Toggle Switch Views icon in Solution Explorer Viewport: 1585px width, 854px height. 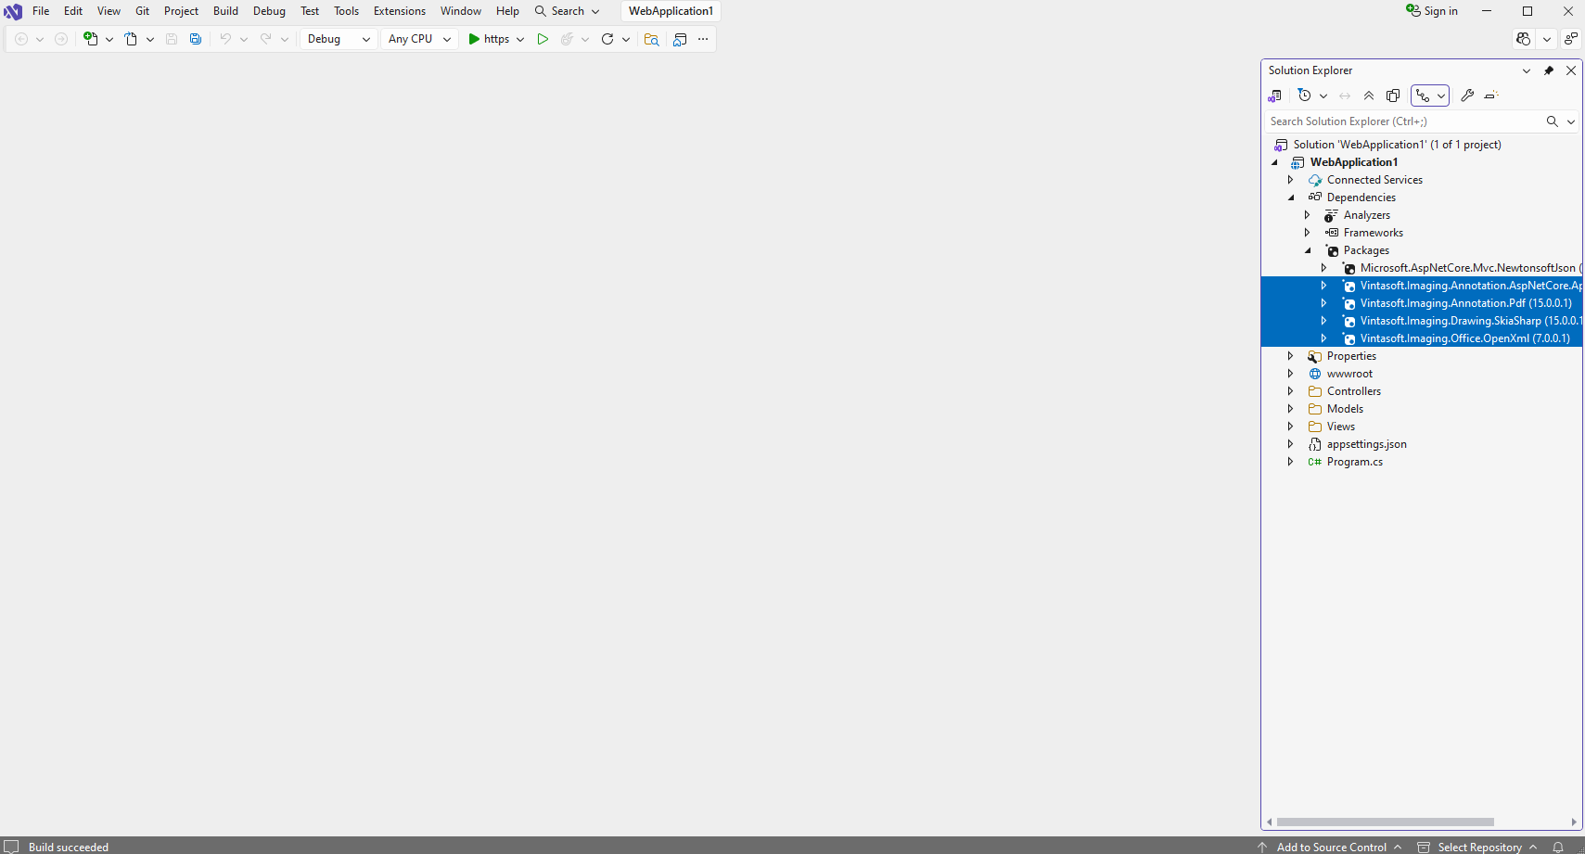[x=1275, y=96]
